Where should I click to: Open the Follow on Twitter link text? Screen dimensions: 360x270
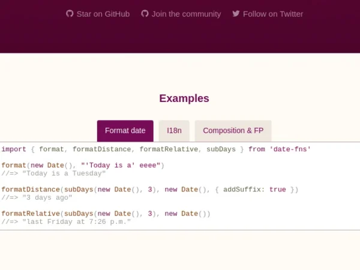(273, 14)
